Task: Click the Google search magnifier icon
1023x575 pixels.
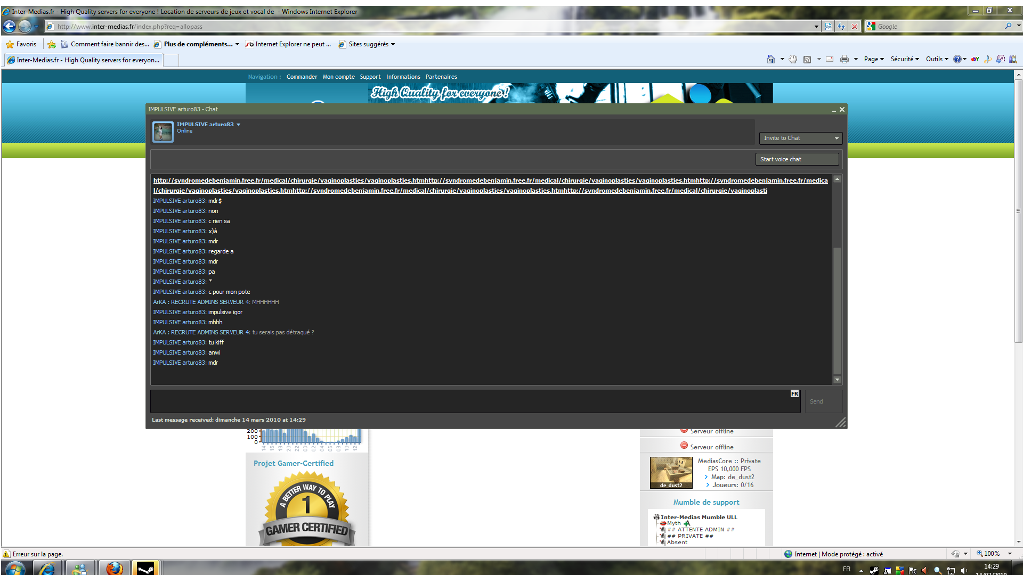Action: coord(1008,26)
